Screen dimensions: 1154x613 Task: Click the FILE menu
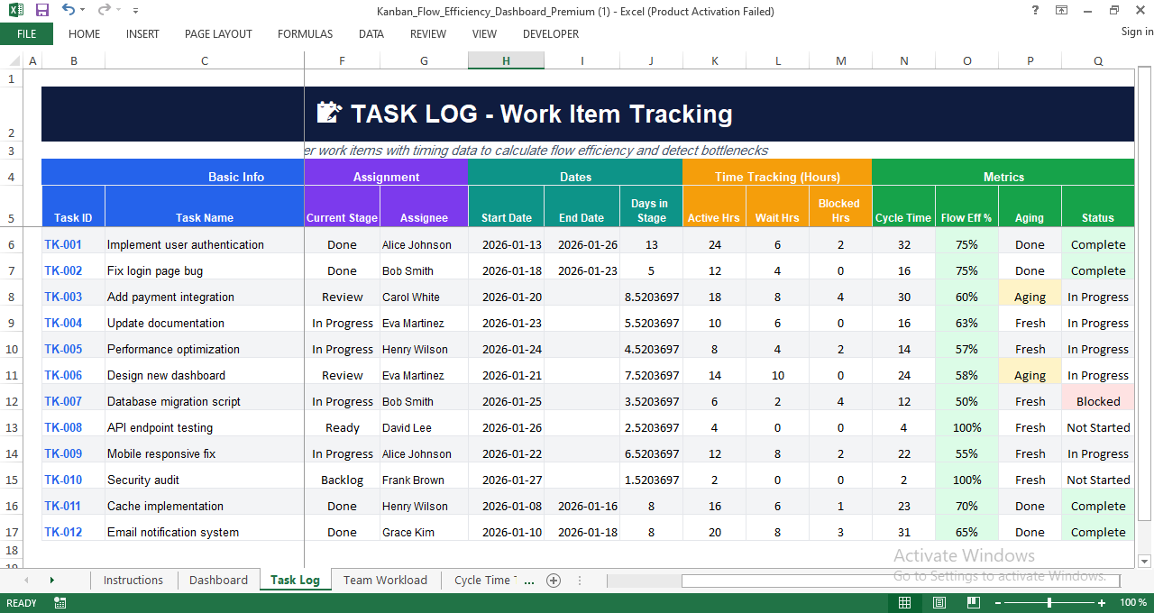point(27,33)
